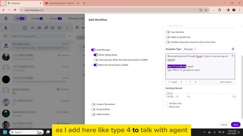Apply strikethrough formatting in message toolbar
The height and width of the screenshot is (136, 243).
coord(190,82)
